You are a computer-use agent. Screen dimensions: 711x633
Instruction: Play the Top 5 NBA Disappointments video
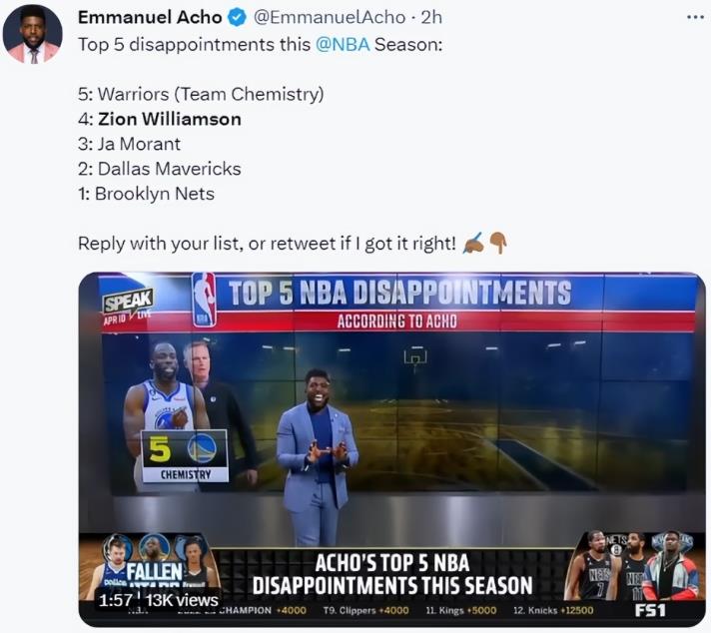pos(391,449)
